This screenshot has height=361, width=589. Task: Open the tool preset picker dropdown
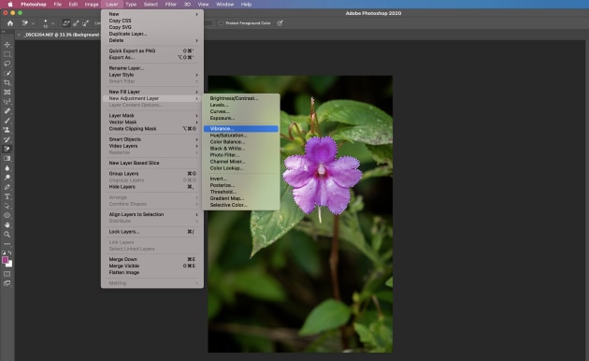33,23
